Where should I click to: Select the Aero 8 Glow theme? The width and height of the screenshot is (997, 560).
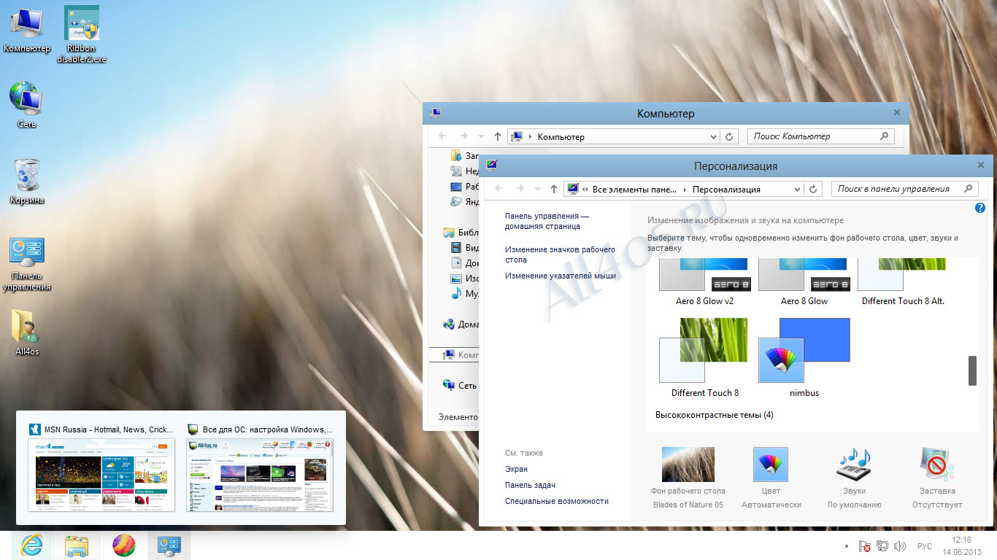(804, 282)
